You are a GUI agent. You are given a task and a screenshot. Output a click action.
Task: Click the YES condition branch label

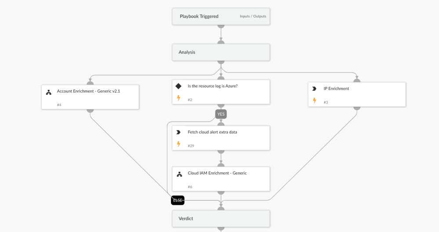[221, 114]
